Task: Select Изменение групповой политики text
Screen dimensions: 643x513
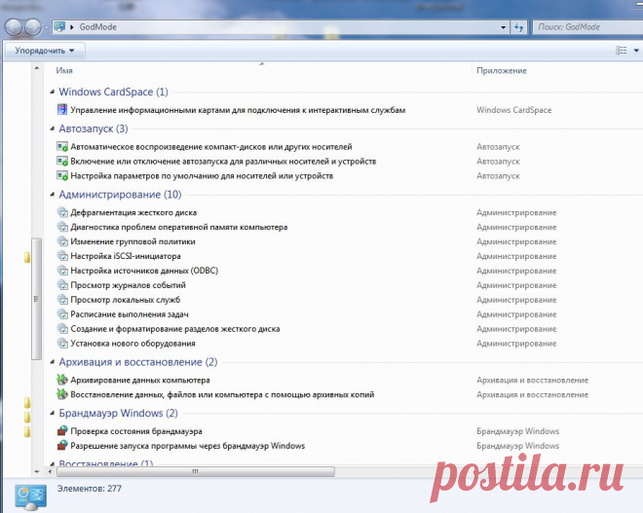Action: click(132, 241)
